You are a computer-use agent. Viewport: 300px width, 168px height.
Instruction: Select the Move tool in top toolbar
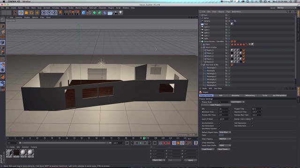click(21, 13)
